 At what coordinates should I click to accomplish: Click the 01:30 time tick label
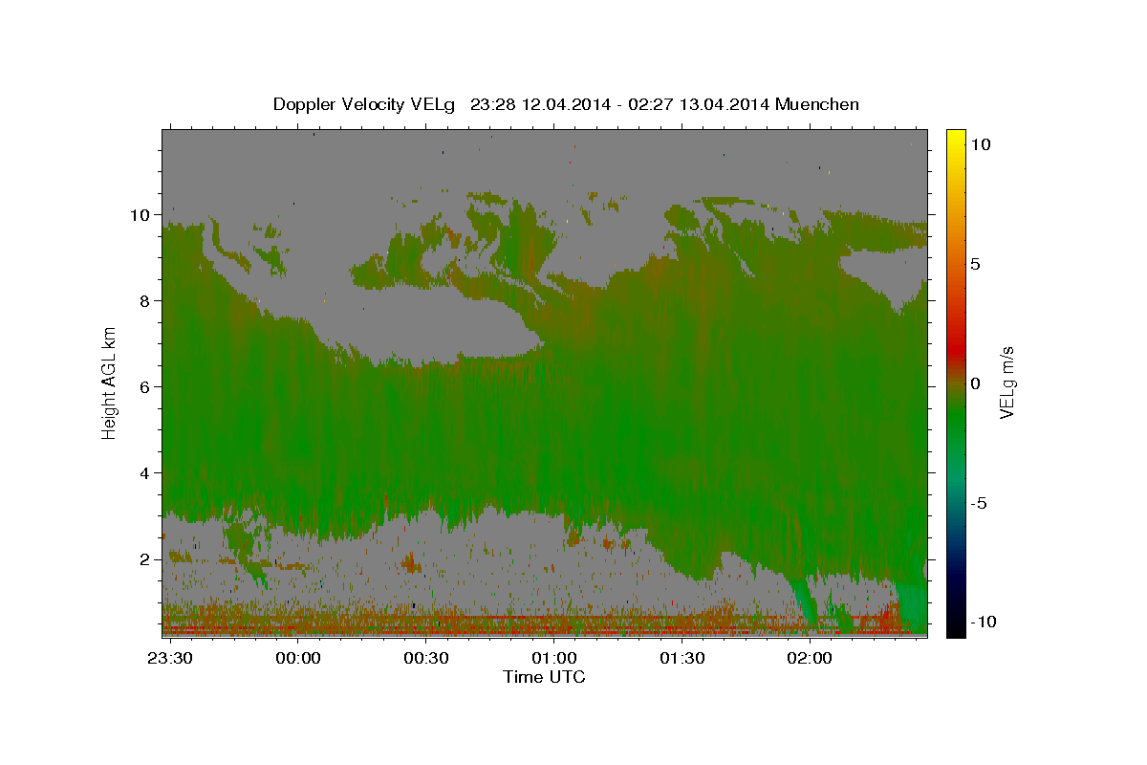point(682,659)
